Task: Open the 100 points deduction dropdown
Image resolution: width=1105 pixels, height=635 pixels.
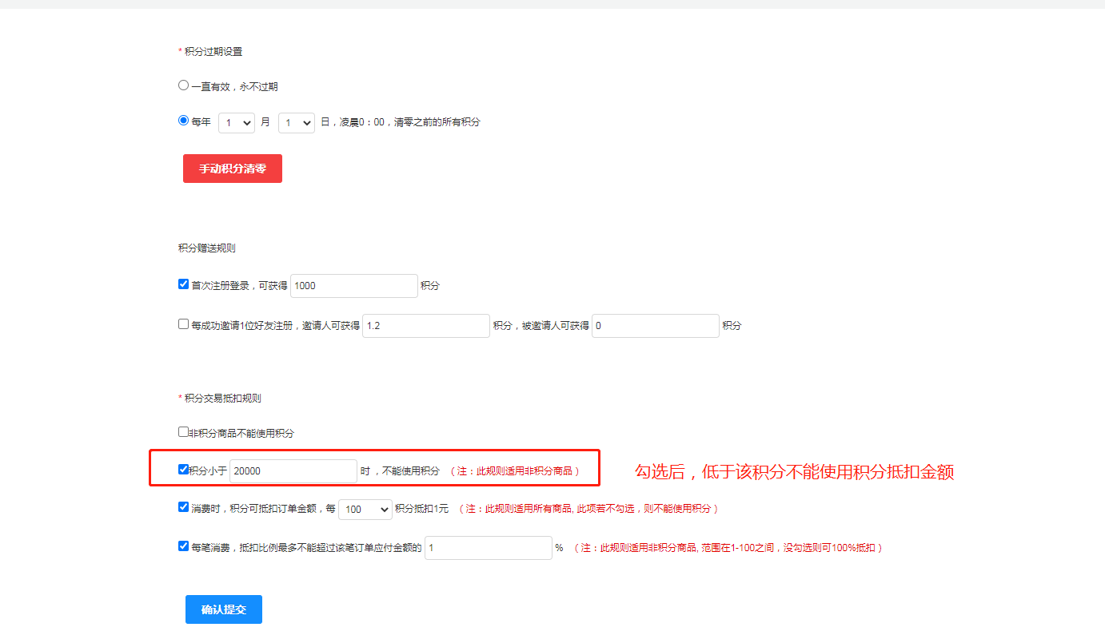Action: [x=365, y=509]
